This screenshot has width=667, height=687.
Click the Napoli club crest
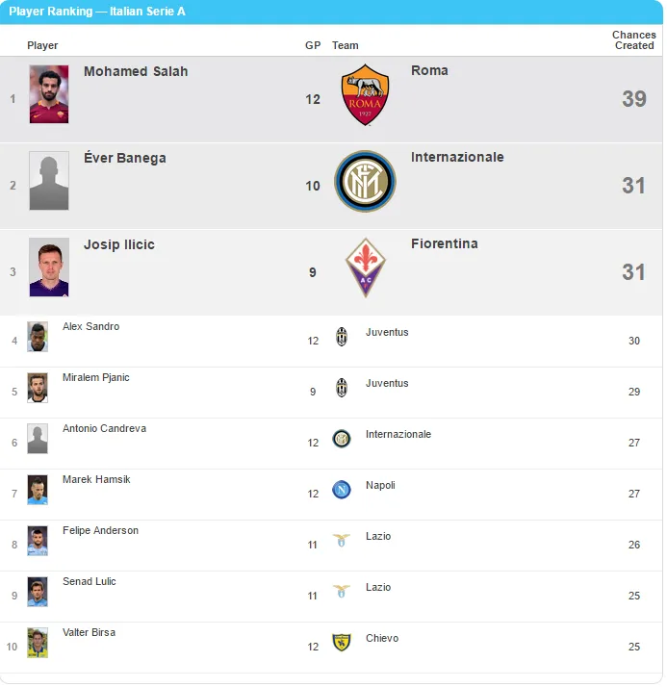pyautogui.click(x=342, y=490)
